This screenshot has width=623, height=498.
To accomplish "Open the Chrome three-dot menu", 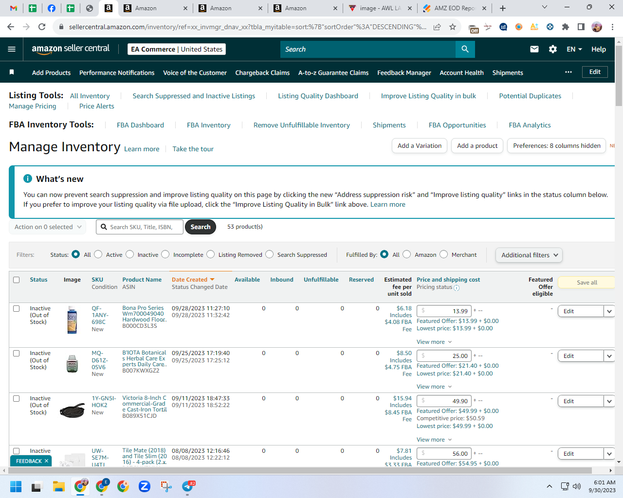I will [613, 27].
